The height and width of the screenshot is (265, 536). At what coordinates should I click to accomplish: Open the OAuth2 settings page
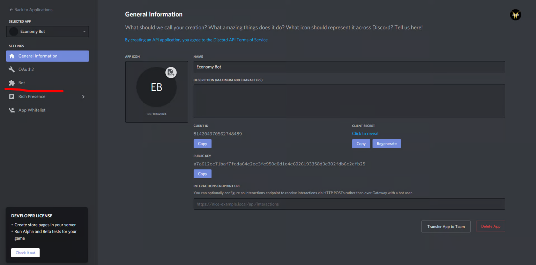pyautogui.click(x=26, y=69)
